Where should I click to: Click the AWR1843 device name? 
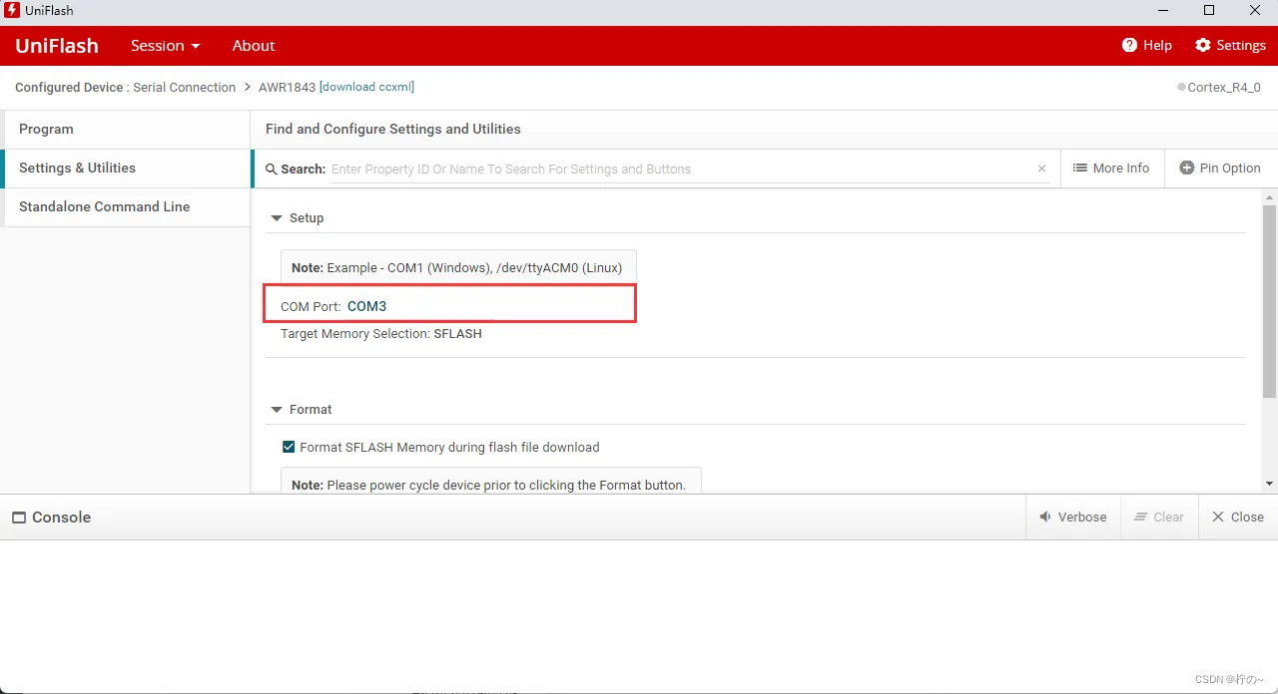[x=287, y=88]
